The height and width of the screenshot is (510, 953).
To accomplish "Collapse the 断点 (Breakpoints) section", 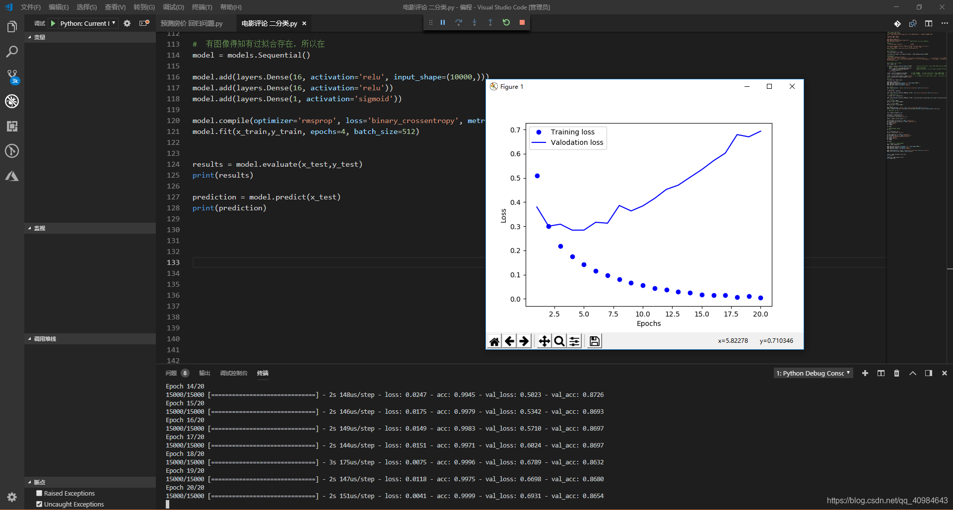I will click(90, 482).
